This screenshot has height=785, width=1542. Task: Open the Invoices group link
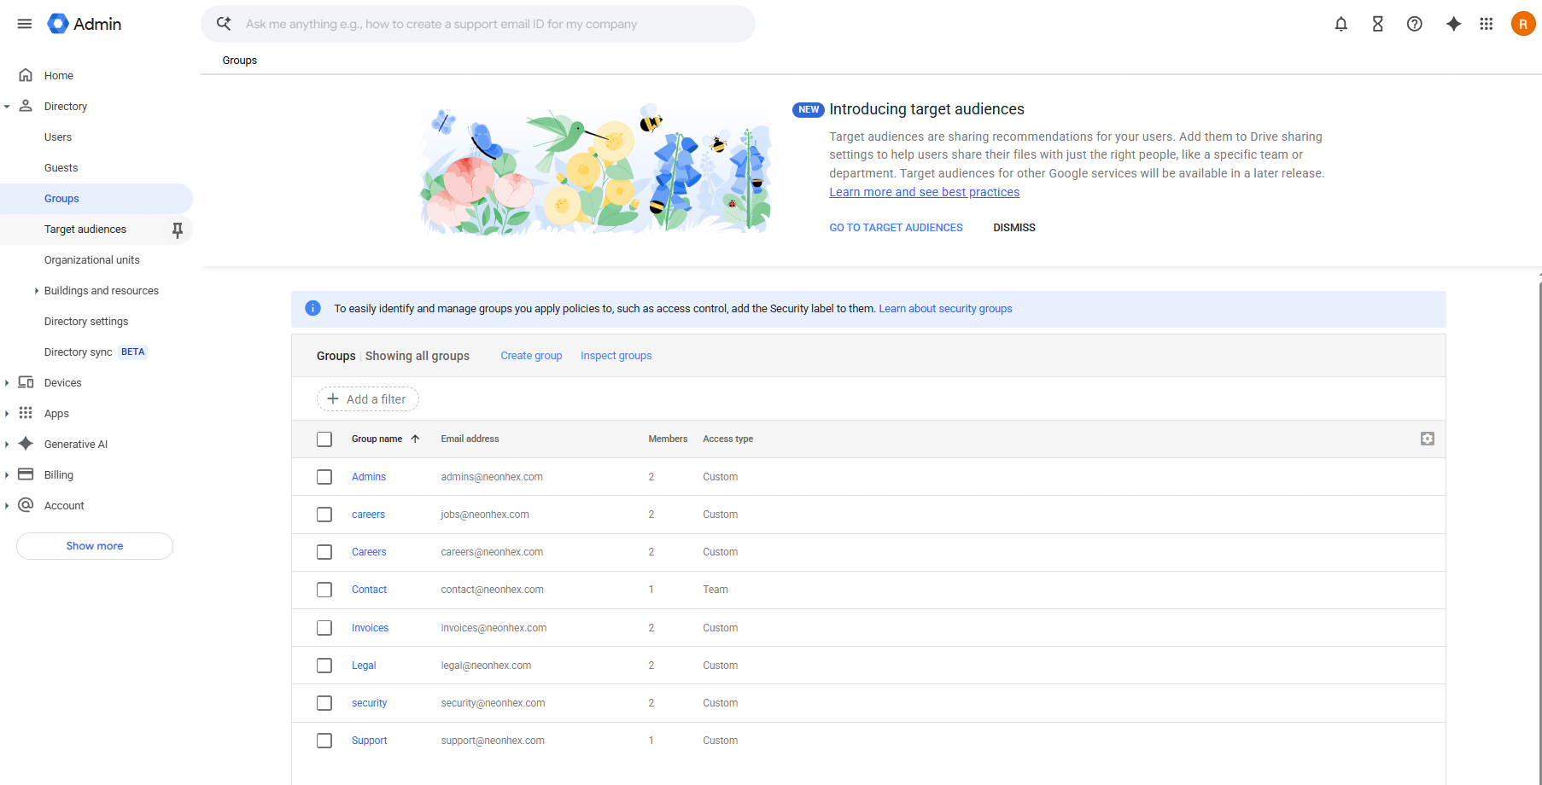coord(370,628)
